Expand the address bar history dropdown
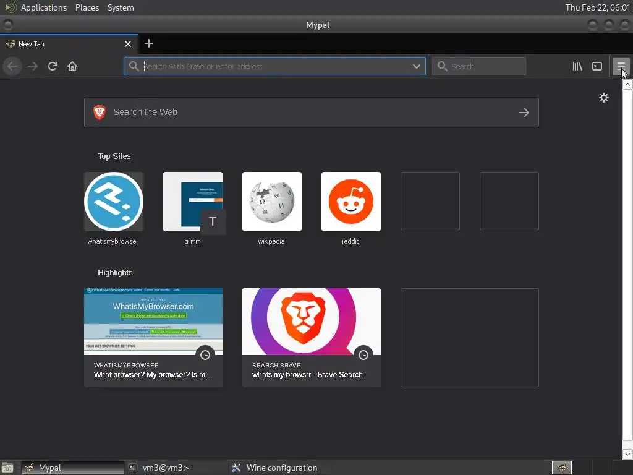 [x=417, y=66]
